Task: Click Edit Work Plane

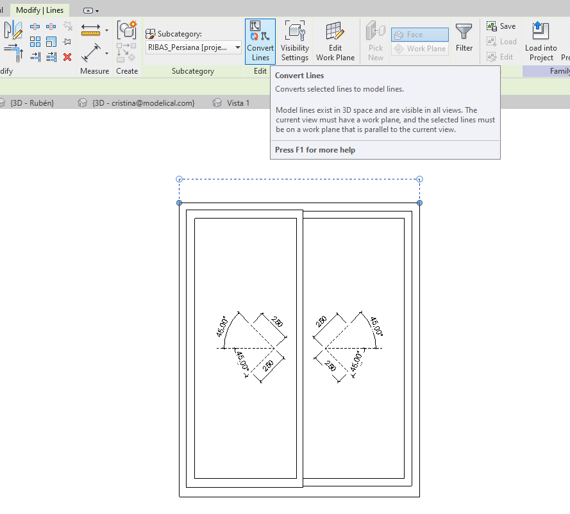Action: (335, 42)
